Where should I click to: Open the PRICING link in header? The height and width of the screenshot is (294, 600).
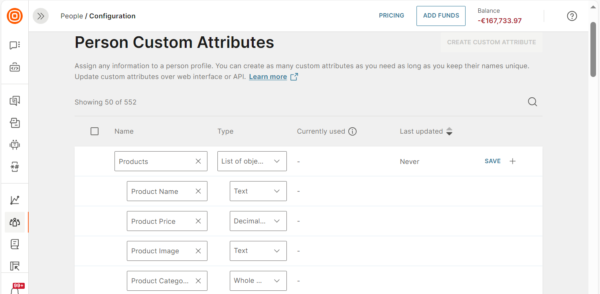[391, 16]
